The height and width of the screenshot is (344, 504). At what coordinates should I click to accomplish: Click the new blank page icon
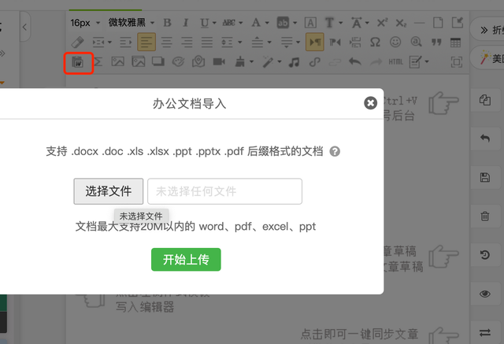(438, 23)
